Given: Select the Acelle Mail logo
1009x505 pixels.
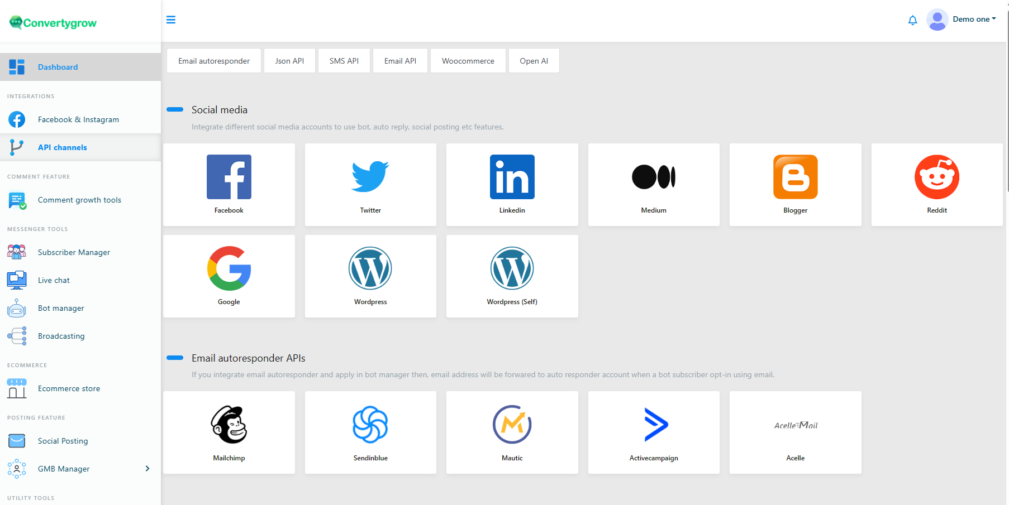Looking at the screenshot, I should [x=796, y=425].
